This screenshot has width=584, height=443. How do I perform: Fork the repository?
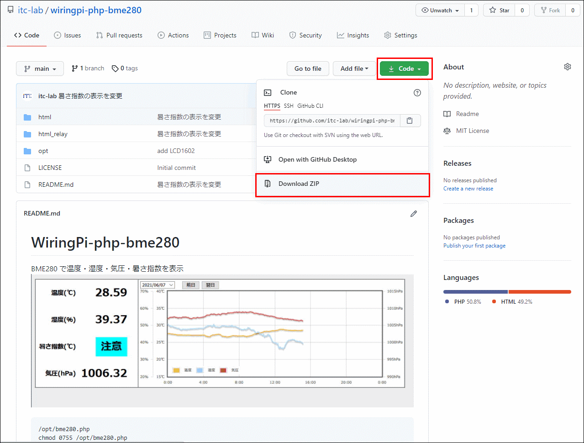click(550, 10)
